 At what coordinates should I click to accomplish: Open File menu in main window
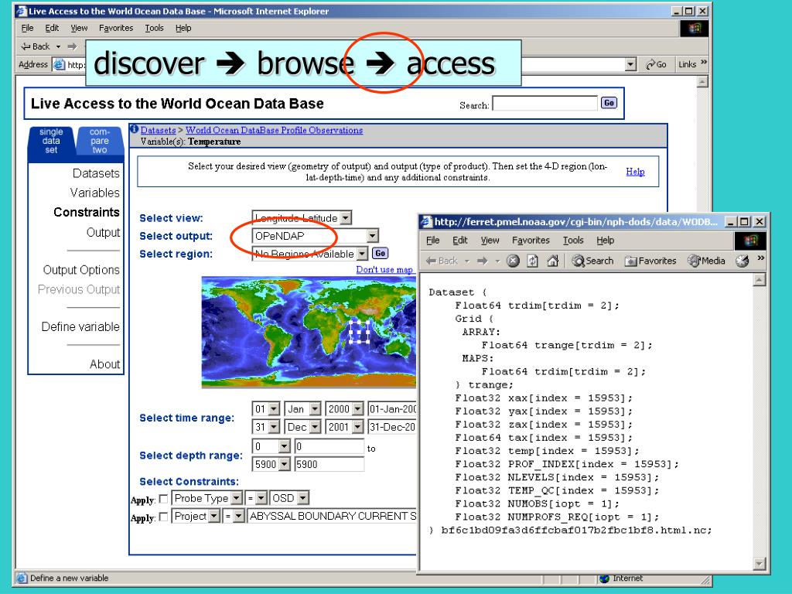[27, 29]
